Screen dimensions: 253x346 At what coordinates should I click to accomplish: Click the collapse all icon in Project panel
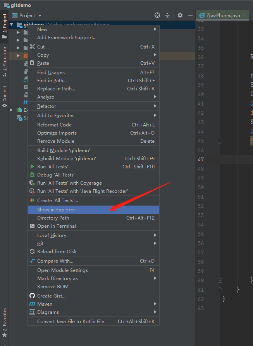(167, 15)
